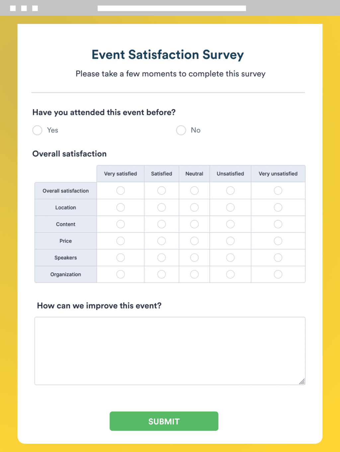Screen dimensions: 340x452
Task: Mark Neutral for Organization
Action: tap(194, 274)
